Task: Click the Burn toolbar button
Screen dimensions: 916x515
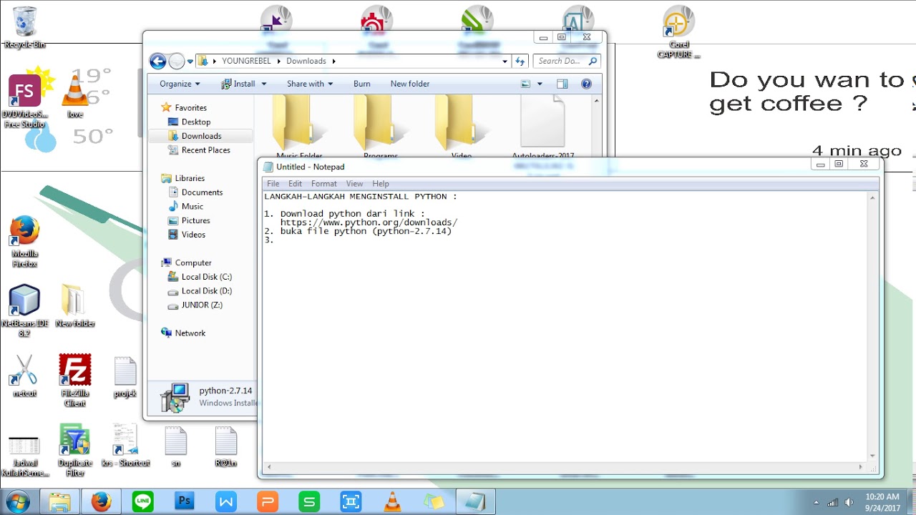Action: 362,84
